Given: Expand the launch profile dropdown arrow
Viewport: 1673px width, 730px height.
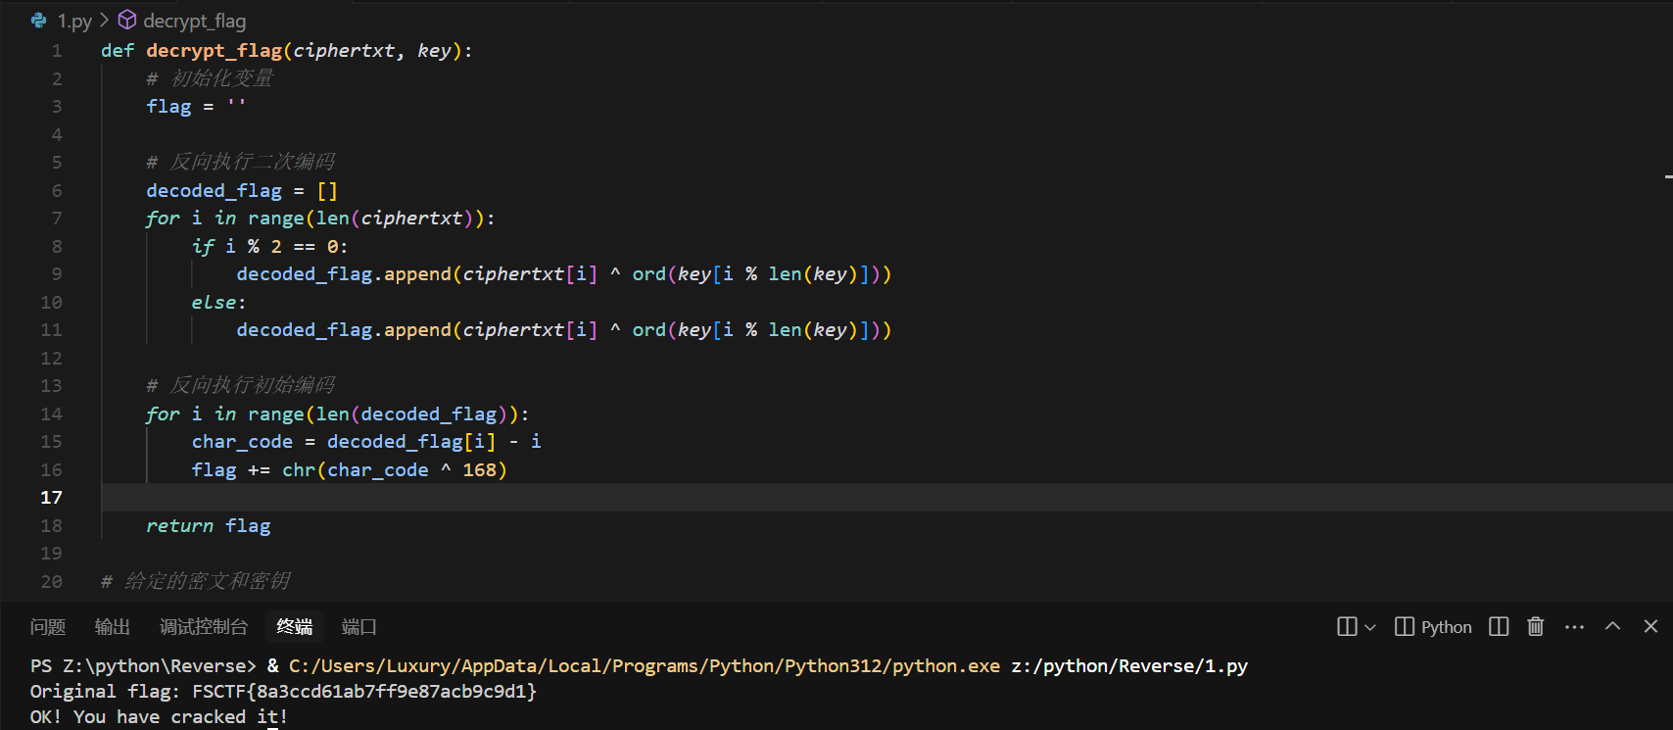Looking at the screenshot, I should (1370, 627).
